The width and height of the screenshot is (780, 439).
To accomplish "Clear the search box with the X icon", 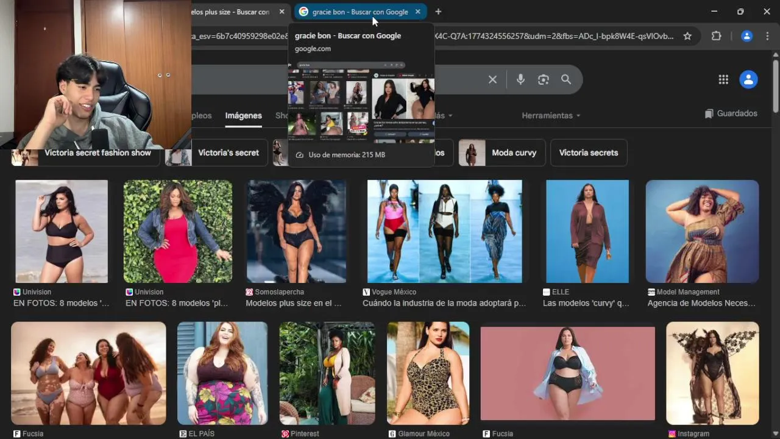I will [492, 79].
